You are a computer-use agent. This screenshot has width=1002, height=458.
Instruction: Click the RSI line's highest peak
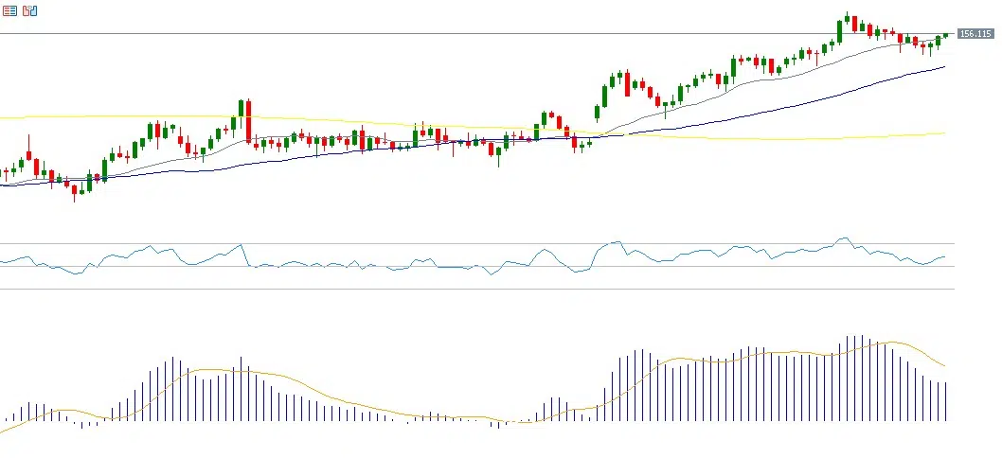[841, 238]
